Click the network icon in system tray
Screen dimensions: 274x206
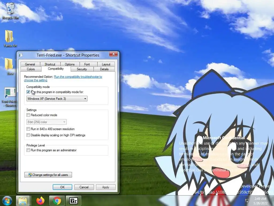pyautogui.click(x=247, y=201)
